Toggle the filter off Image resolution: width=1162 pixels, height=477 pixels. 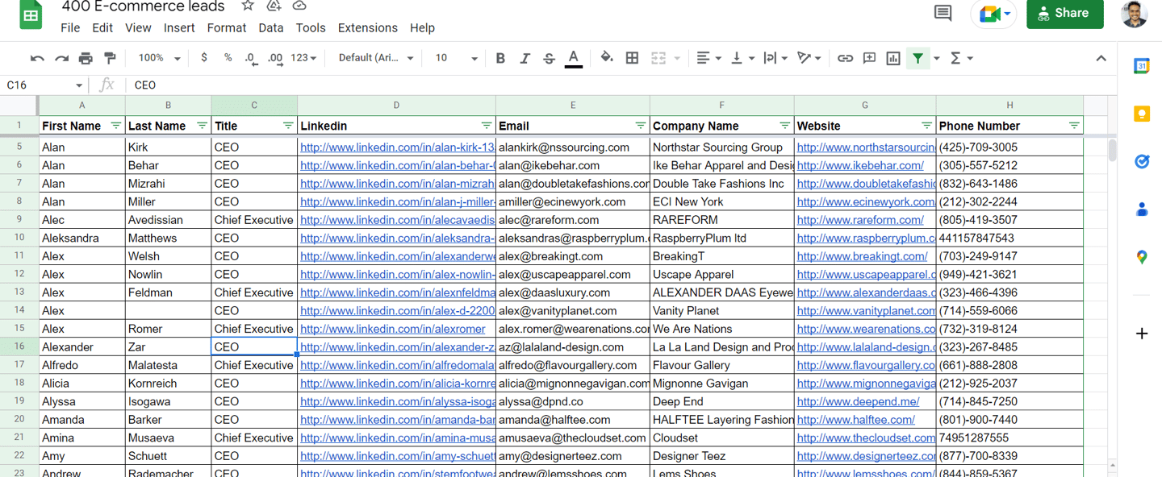coord(917,58)
